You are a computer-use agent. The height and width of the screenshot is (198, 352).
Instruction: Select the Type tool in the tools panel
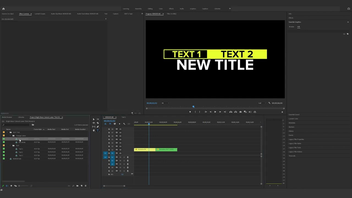(x=98, y=130)
